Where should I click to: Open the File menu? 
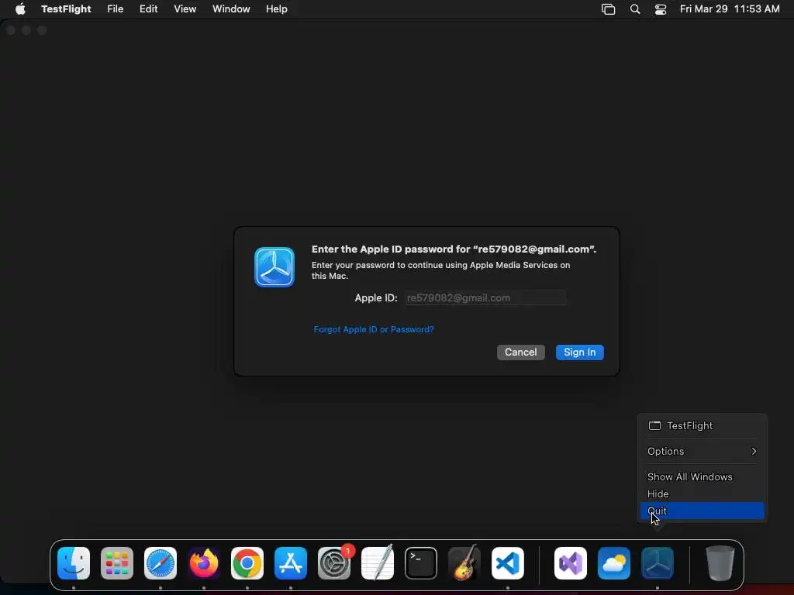116,9
